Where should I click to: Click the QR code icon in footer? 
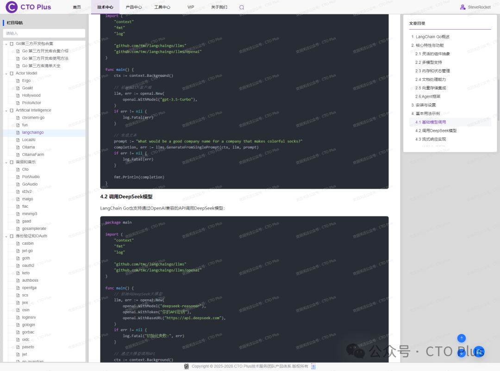click(x=187, y=366)
